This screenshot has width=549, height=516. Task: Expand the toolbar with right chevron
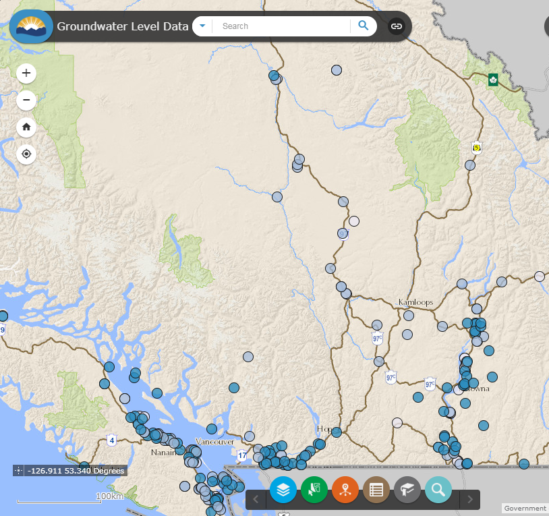[x=469, y=499]
